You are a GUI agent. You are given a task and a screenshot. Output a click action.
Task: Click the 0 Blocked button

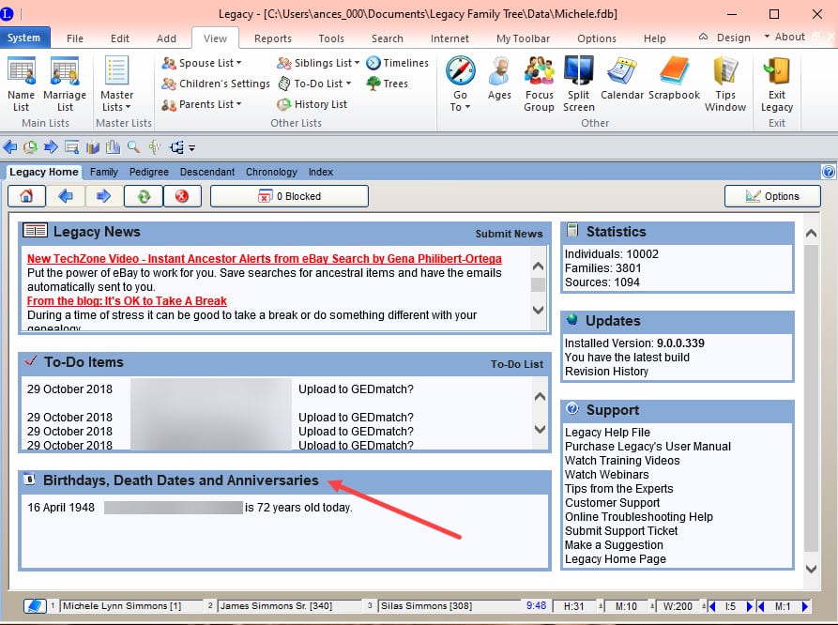(x=289, y=196)
